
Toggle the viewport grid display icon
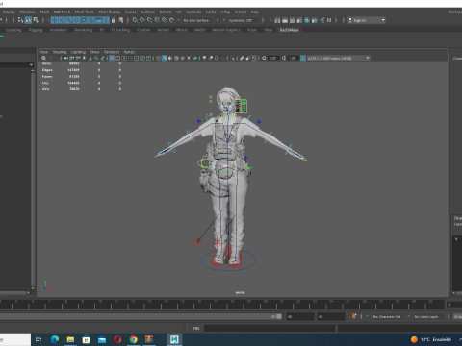112,58
